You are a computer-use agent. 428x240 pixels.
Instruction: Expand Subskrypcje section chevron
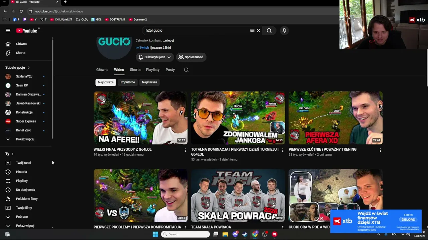coord(28,68)
